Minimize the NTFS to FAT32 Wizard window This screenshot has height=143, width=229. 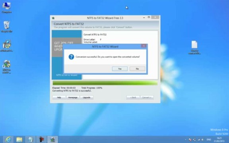coord(144,17)
